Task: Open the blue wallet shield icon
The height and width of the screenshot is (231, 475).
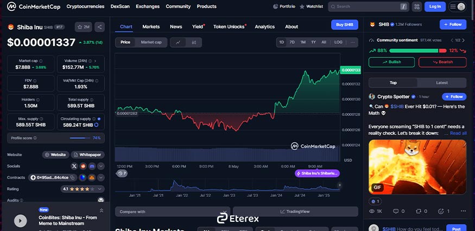Action: pos(83,177)
